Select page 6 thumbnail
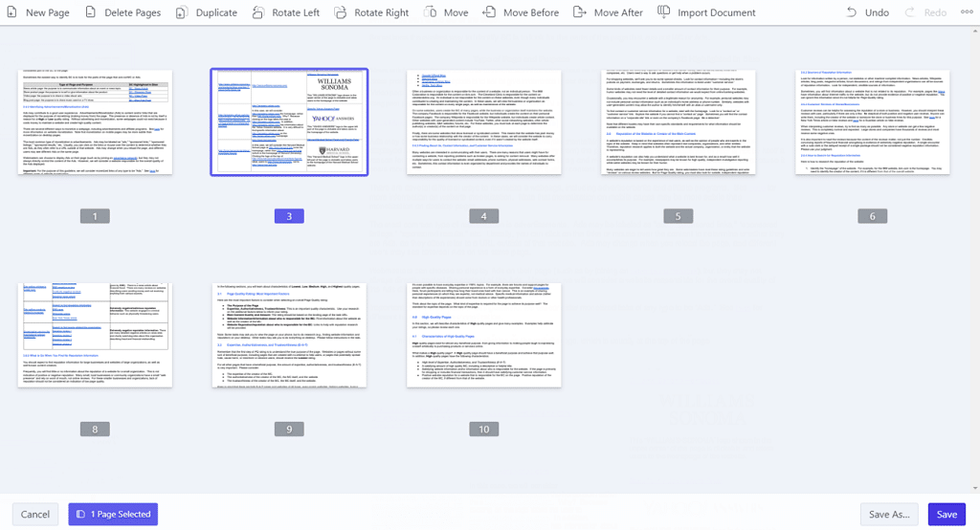Viewport: 980px width, 530px height. 873,121
